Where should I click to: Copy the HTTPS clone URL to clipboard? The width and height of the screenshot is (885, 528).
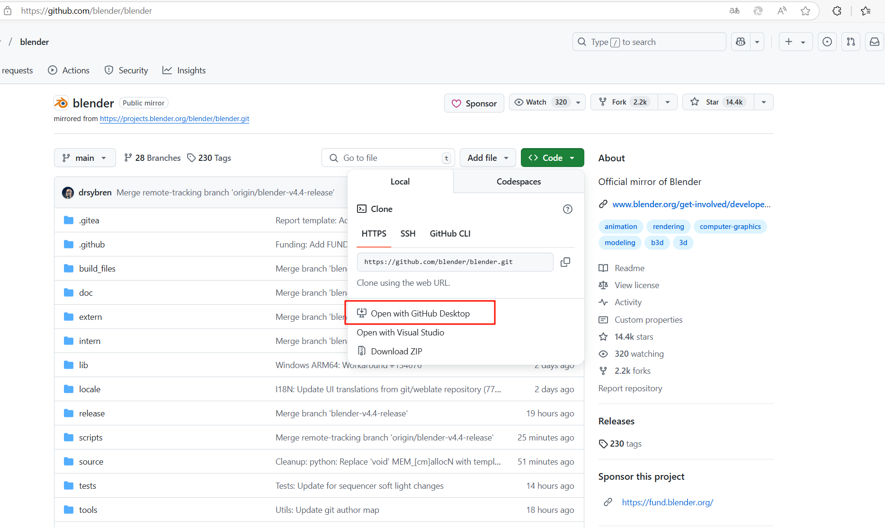click(x=565, y=262)
